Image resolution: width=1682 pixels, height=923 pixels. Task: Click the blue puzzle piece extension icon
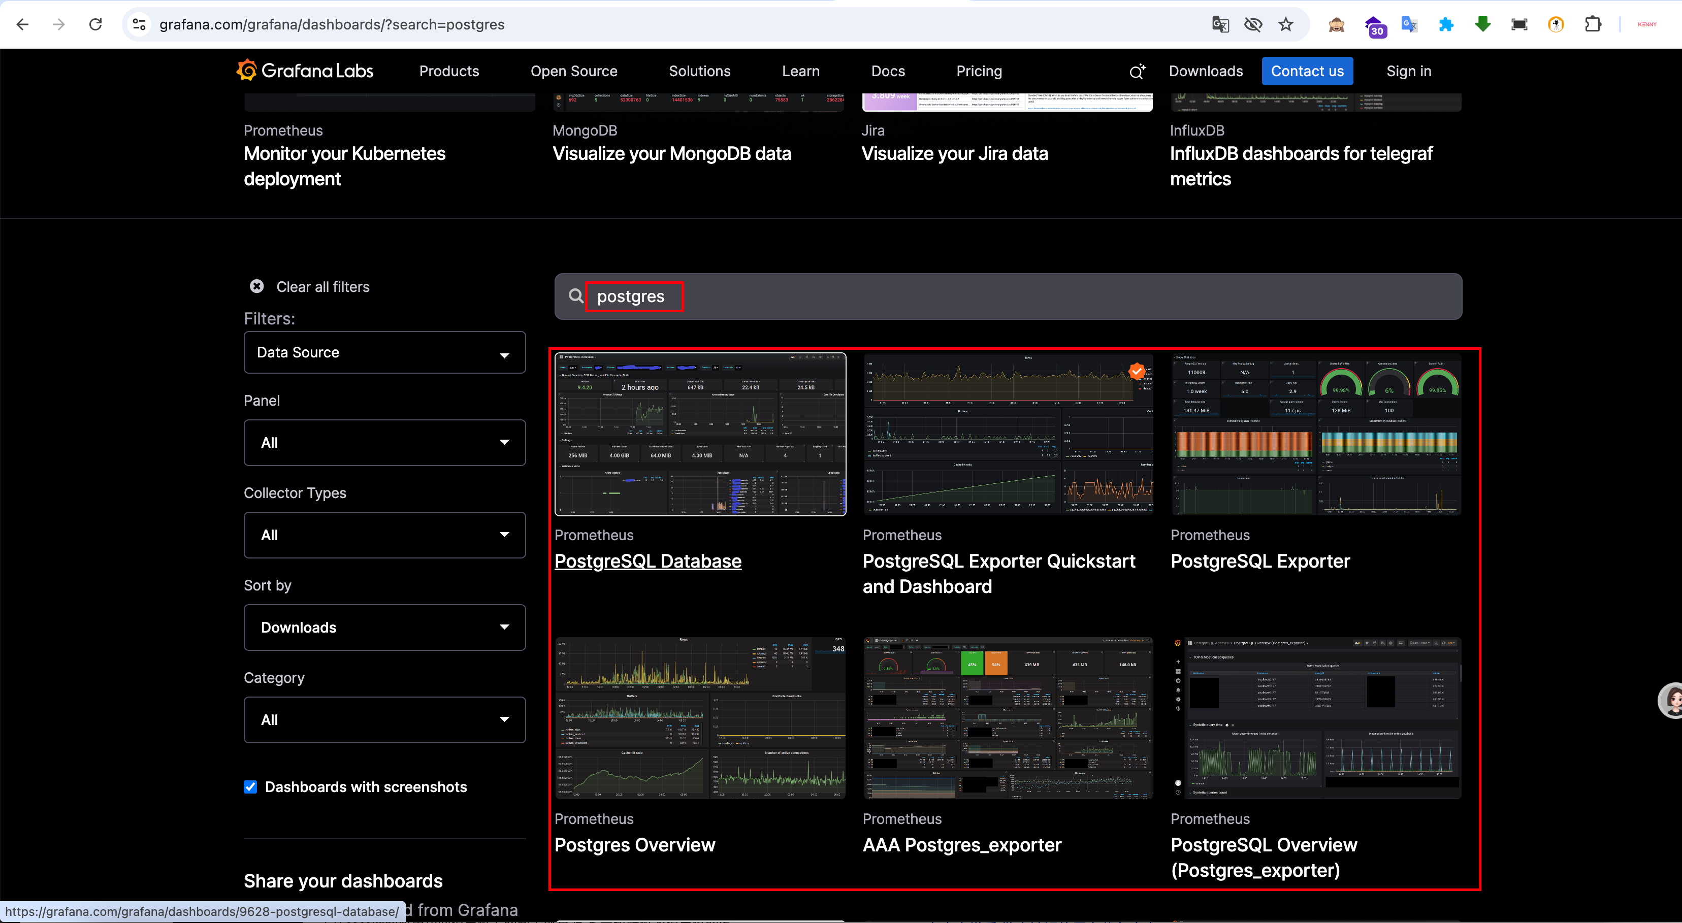tap(1446, 25)
